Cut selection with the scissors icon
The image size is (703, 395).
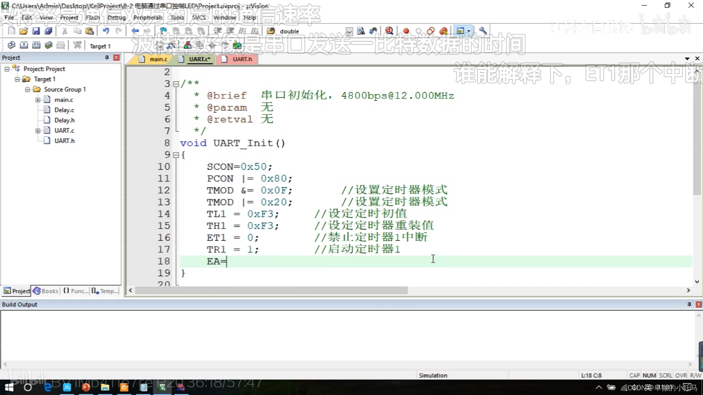[64, 31]
